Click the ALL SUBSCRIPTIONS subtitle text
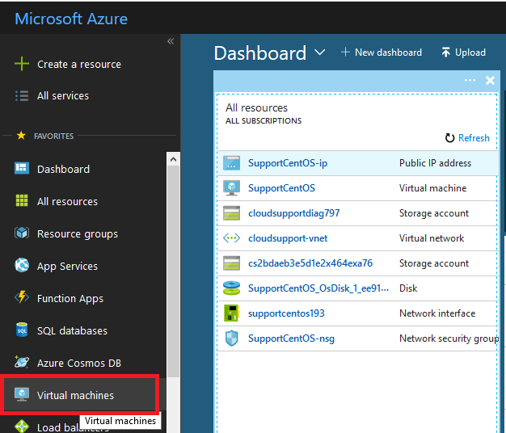 tap(264, 121)
